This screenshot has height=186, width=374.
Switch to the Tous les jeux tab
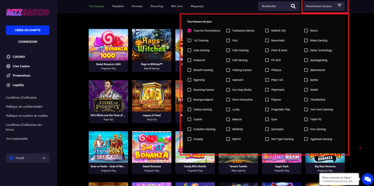coord(96,6)
